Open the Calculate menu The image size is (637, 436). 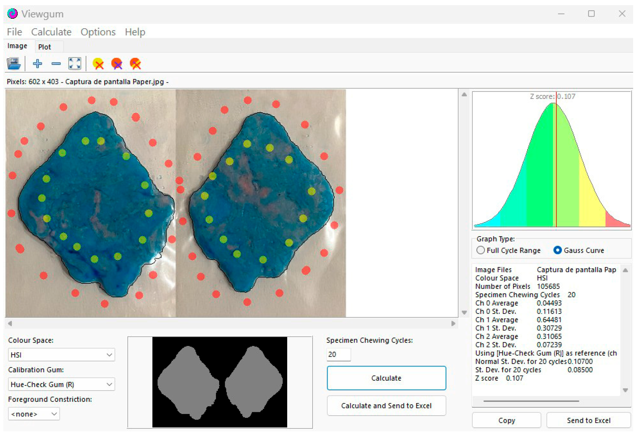[51, 32]
